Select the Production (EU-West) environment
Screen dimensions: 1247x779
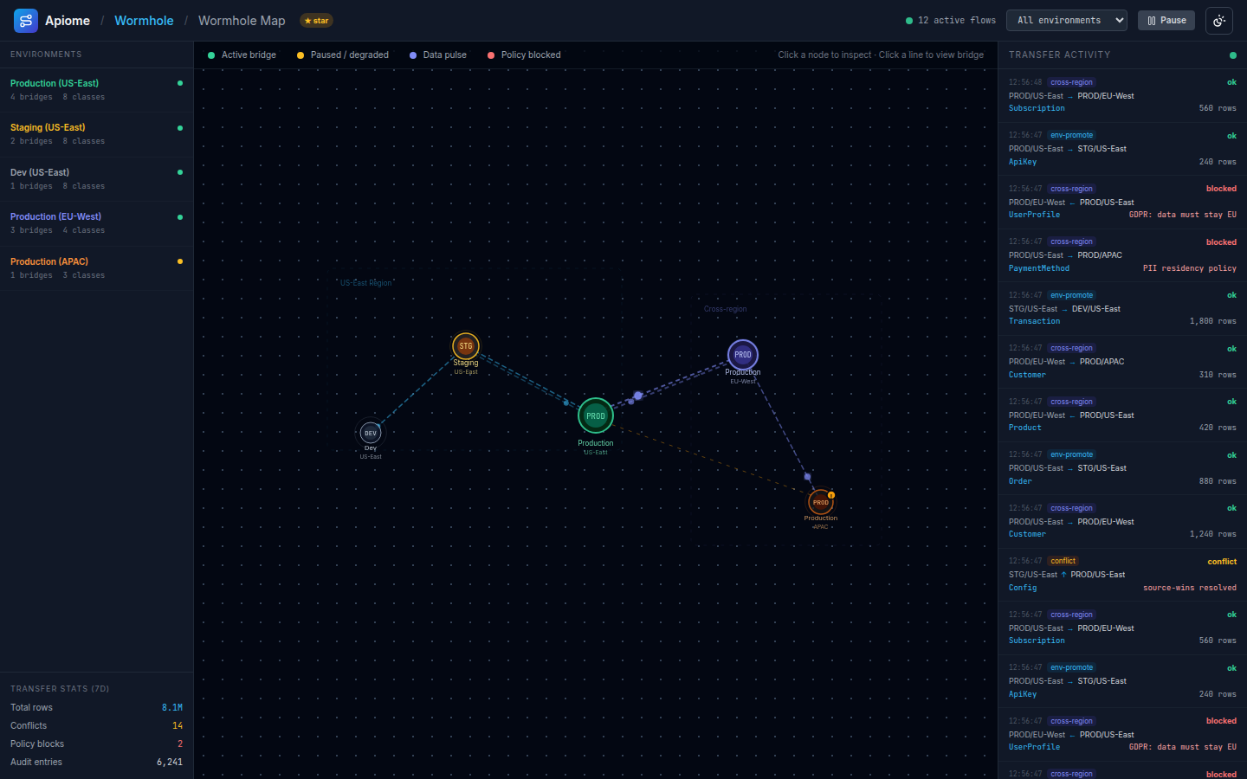pos(96,223)
